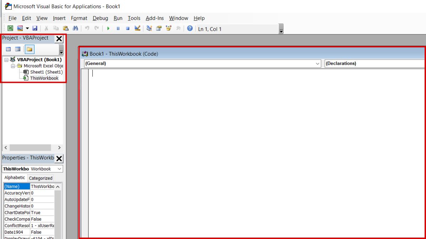426x239 pixels.
Task: Open the Properties Window toolbar icon
Action: pos(159,29)
